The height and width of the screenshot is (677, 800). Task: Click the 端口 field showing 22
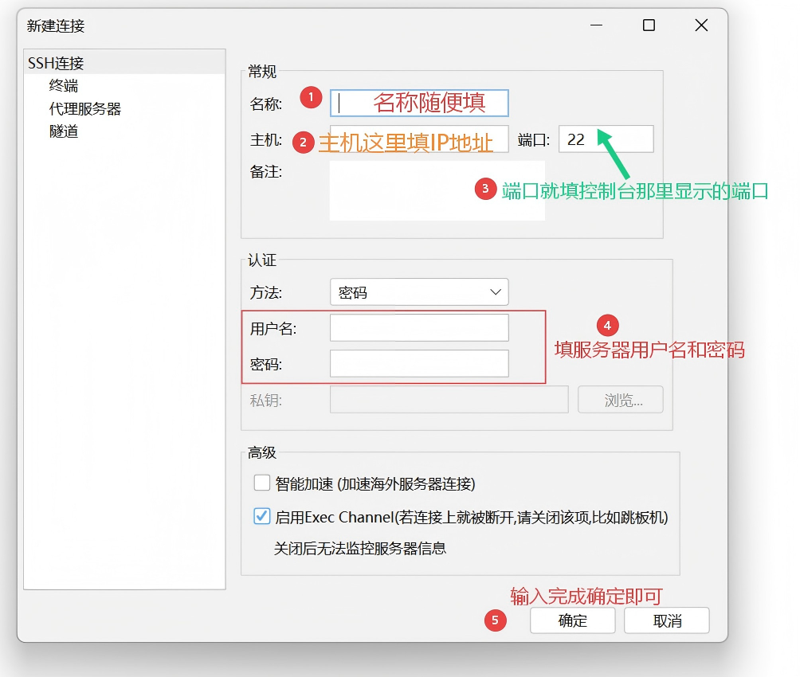tap(606, 139)
